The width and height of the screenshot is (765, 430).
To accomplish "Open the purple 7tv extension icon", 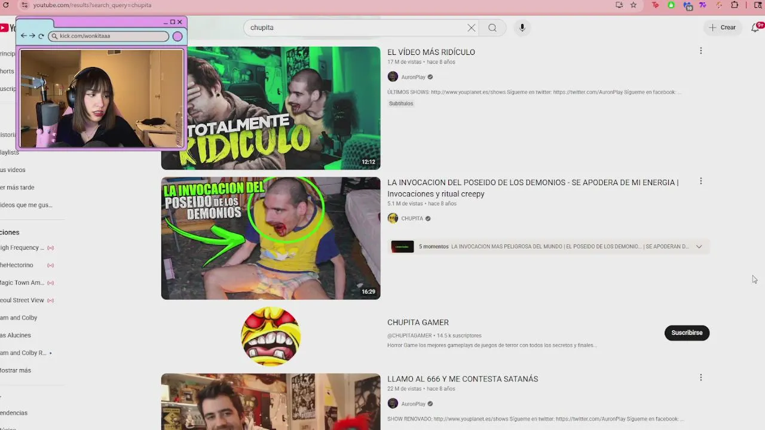I will click(703, 5).
